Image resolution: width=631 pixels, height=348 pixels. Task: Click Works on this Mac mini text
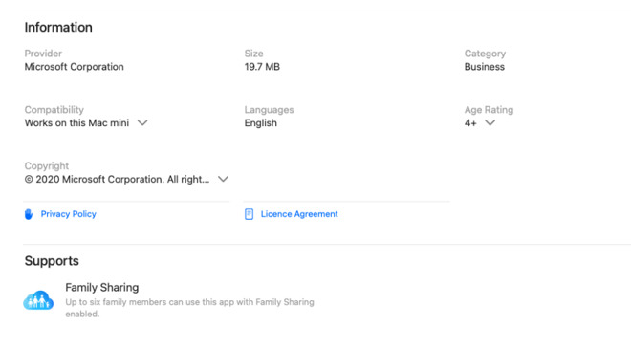pos(76,123)
